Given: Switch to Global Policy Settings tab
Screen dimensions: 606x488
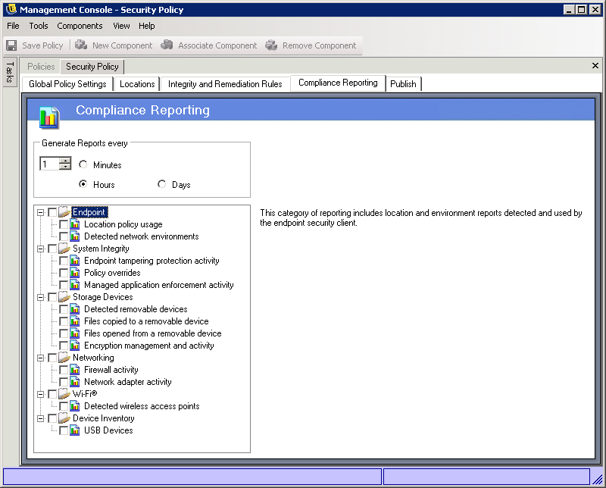Looking at the screenshot, I should [x=67, y=84].
